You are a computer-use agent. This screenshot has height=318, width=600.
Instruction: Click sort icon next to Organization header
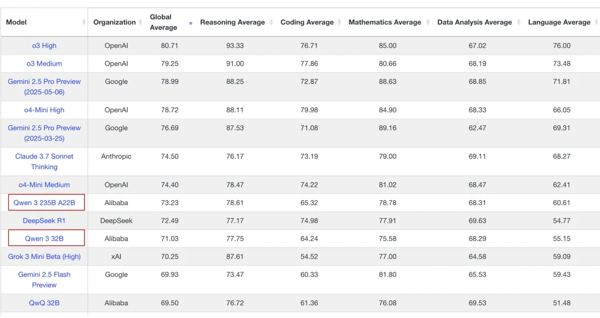click(141, 22)
